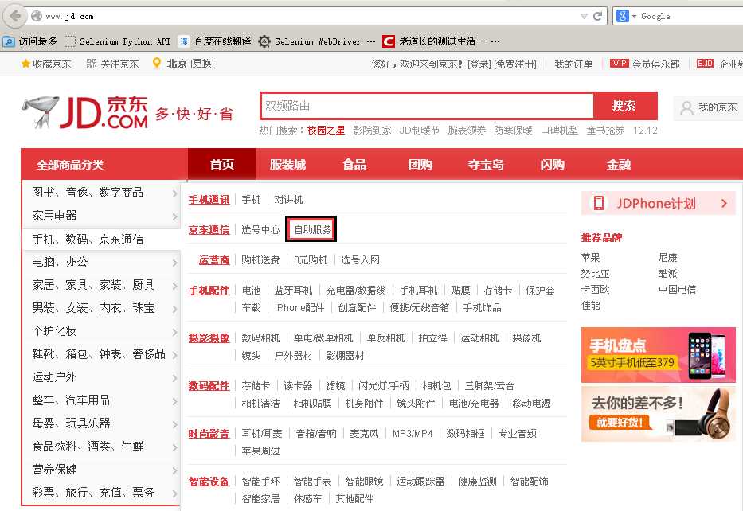Click the globe site identity icon

[x=37, y=16]
